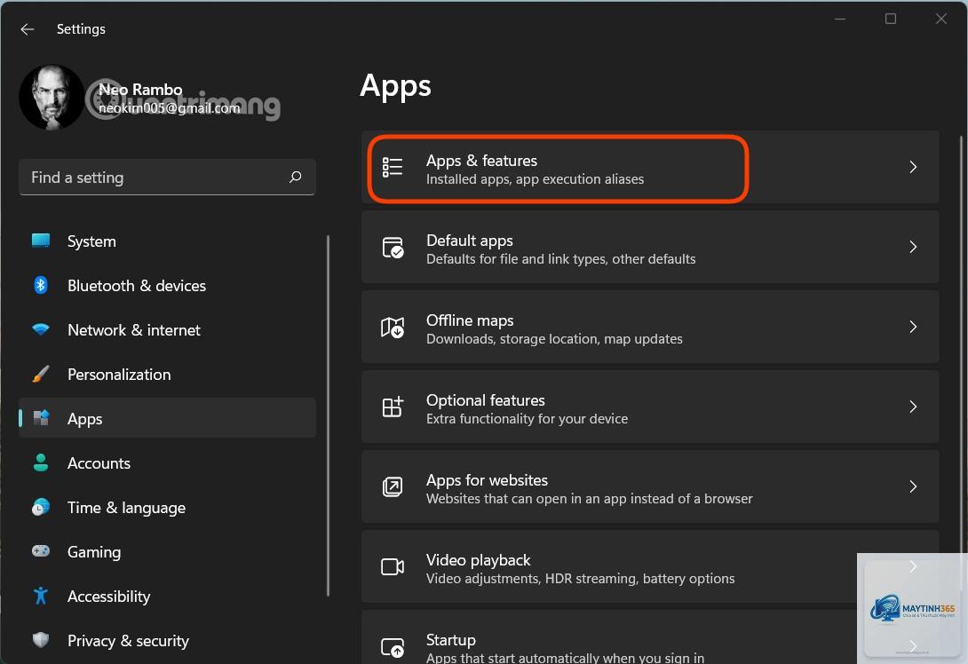This screenshot has height=664, width=968.
Task: Click the Offline maps icon
Action: pyautogui.click(x=393, y=328)
